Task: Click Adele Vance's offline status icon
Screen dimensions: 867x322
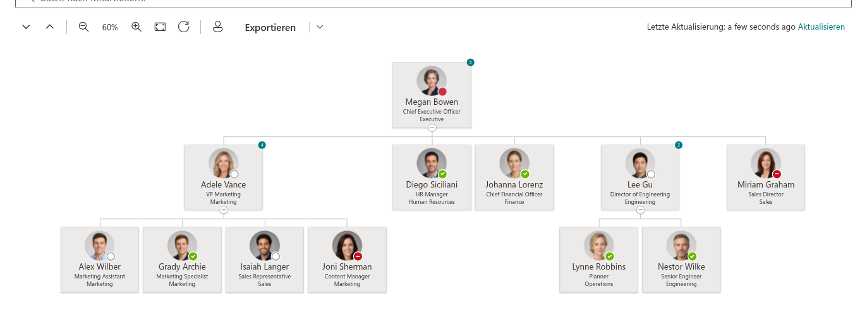Action: (234, 174)
